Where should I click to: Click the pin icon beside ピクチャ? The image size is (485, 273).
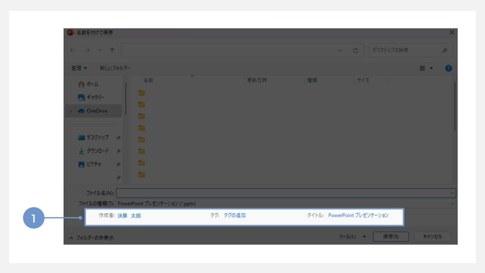[118, 165]
